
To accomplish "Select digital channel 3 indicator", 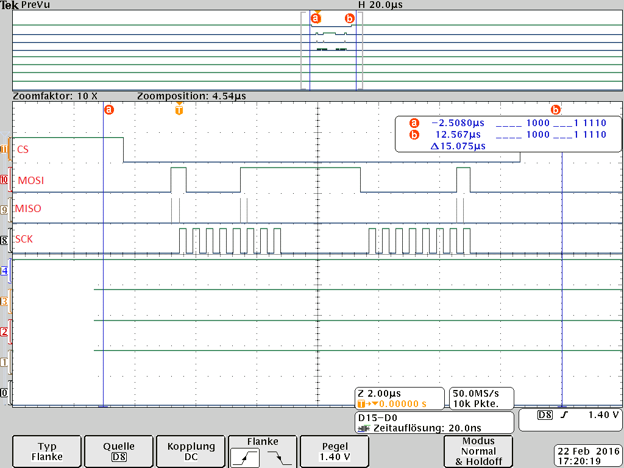I will pyautogui.click(x=4, y=301).
